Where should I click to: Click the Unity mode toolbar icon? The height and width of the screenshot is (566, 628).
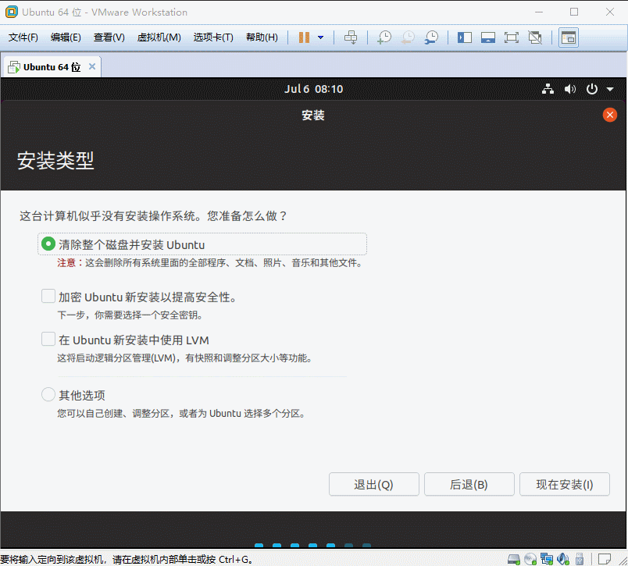tap(535, 37)
